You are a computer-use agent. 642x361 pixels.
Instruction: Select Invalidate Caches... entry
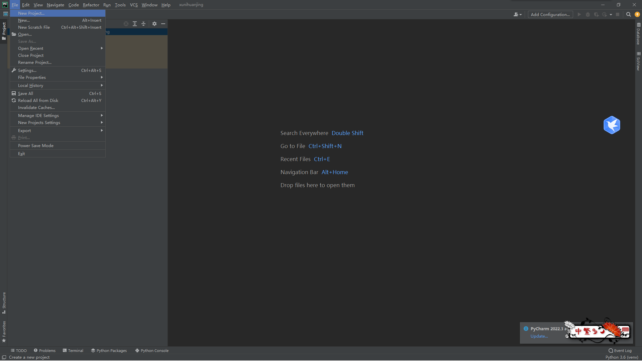click(x=58, y=108)
